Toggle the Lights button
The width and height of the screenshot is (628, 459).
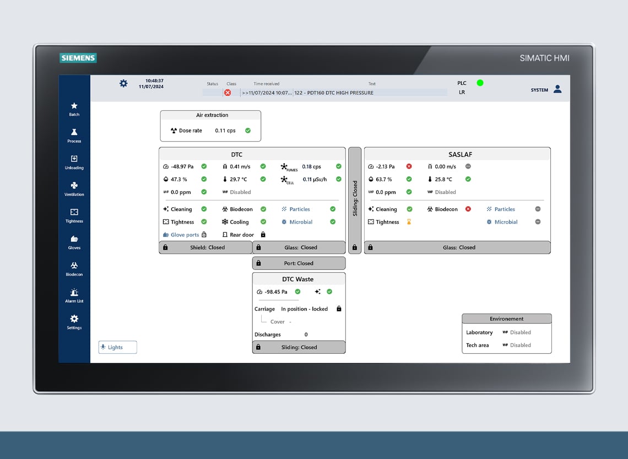coord(118,347)
